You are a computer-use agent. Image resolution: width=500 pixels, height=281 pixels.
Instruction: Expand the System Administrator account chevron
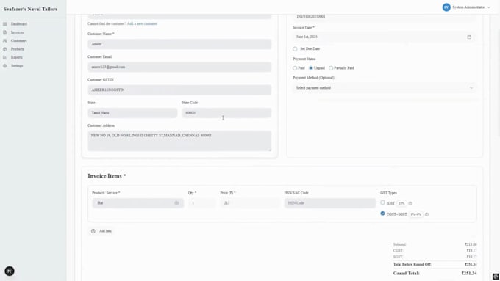pos(488,7)
